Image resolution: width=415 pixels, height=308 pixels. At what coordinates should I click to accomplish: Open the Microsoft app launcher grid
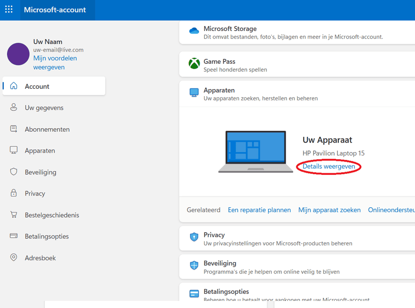pos(9,9)
